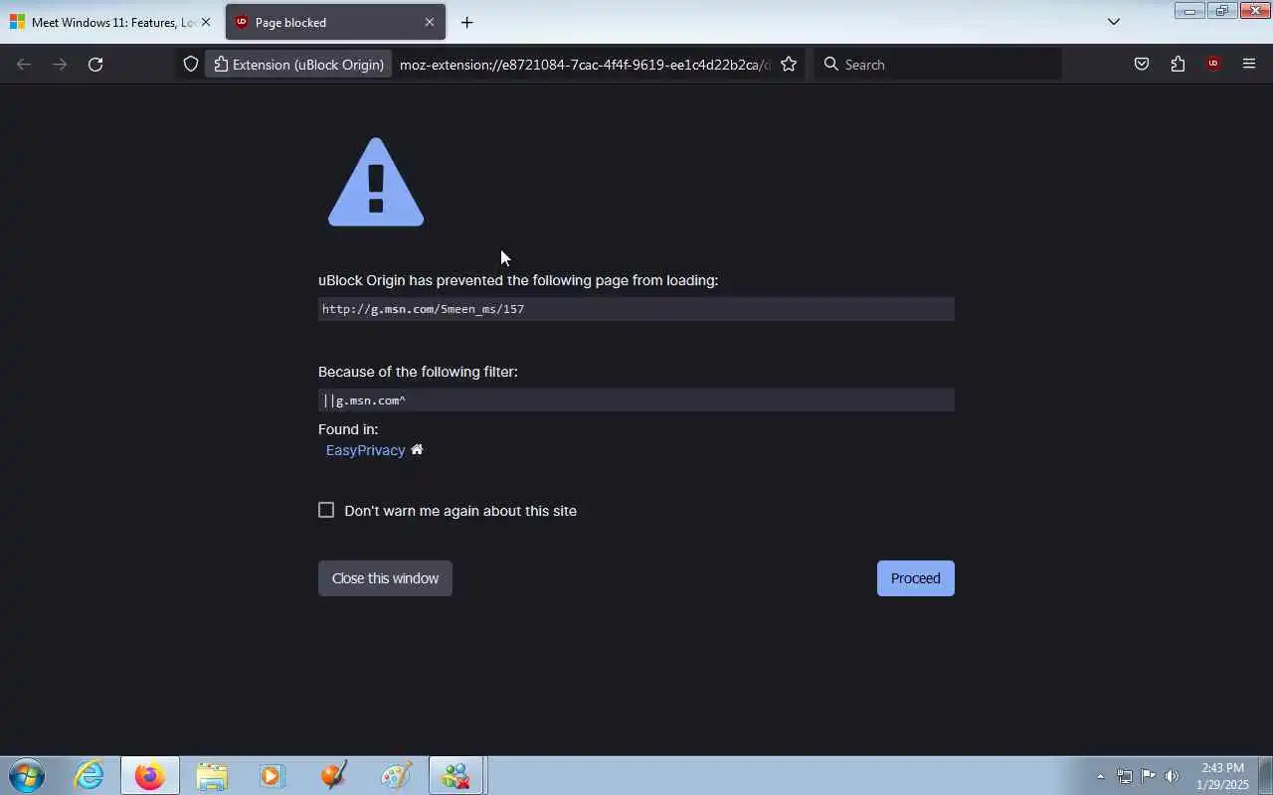Close the Page blocked tab
This screenshot has width=1273, height=795.
[x=430, y=22]
